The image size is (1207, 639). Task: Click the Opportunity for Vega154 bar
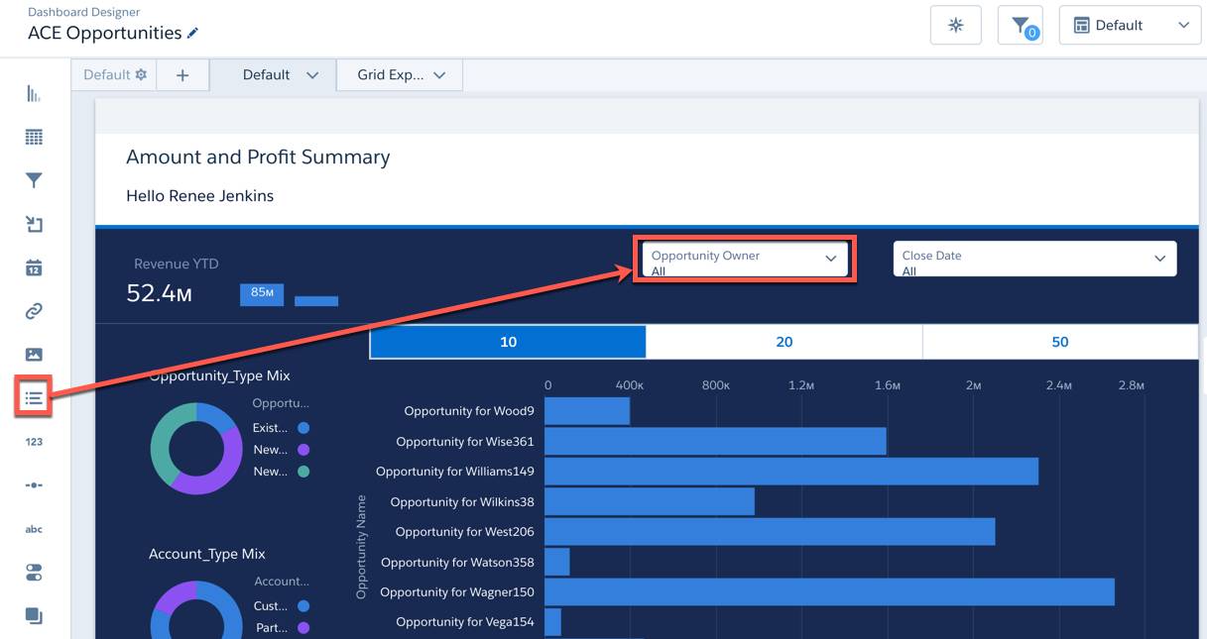(x=552, y=622)
